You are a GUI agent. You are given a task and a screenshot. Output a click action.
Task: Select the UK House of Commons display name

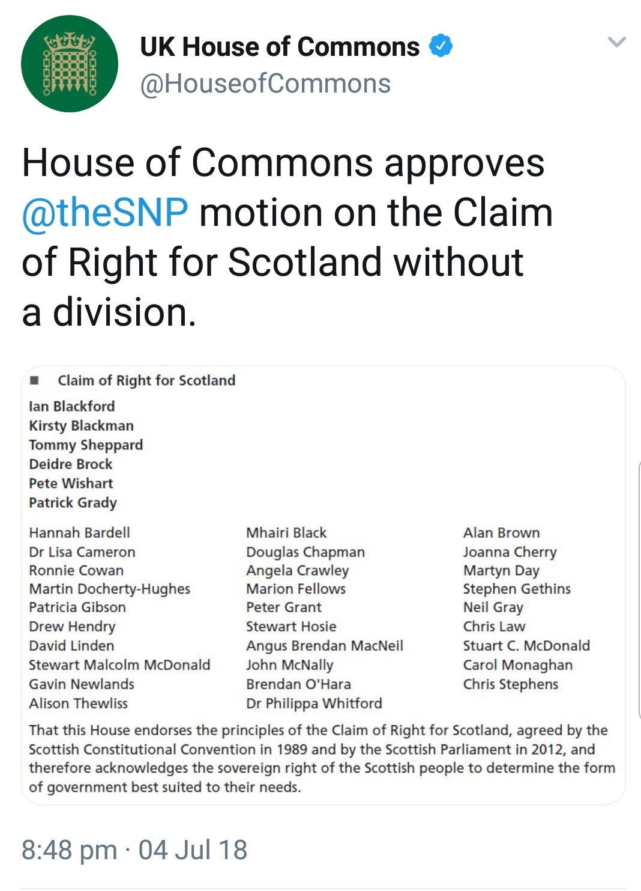click(280, 47)
